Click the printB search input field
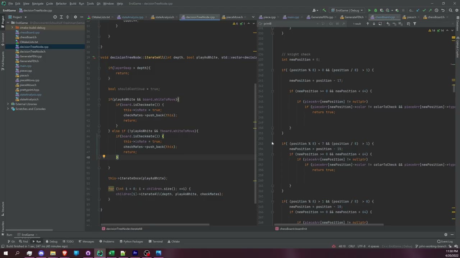This screenshot has height=258, width=460. [290, 24]
